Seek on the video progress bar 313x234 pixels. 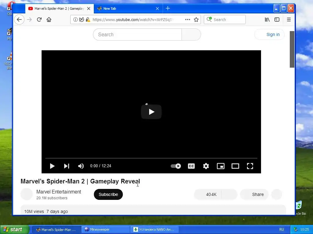(x=151, y=158)
